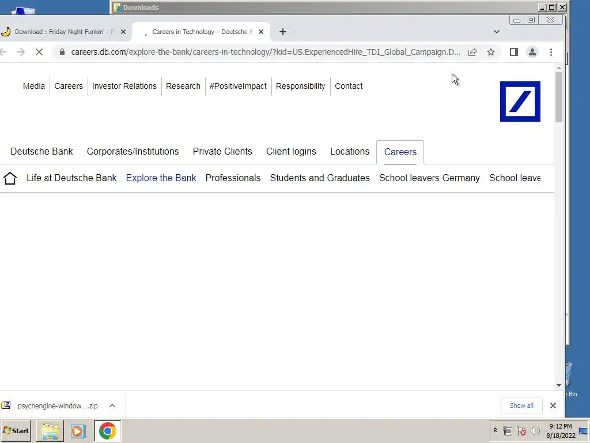Close the downloads bar
This screenshot has height=443, width=590.
point(553,406)
